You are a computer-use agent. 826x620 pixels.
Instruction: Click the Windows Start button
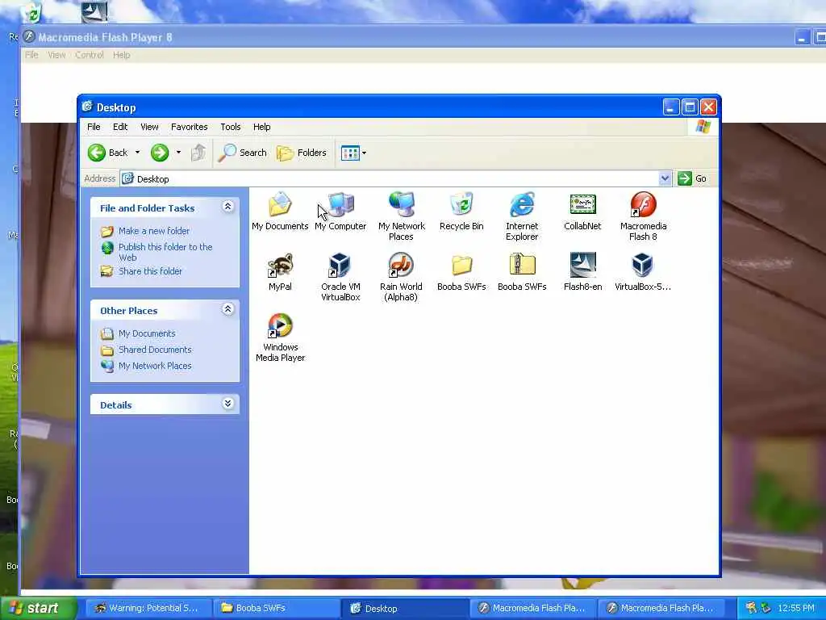click(38, 608)
